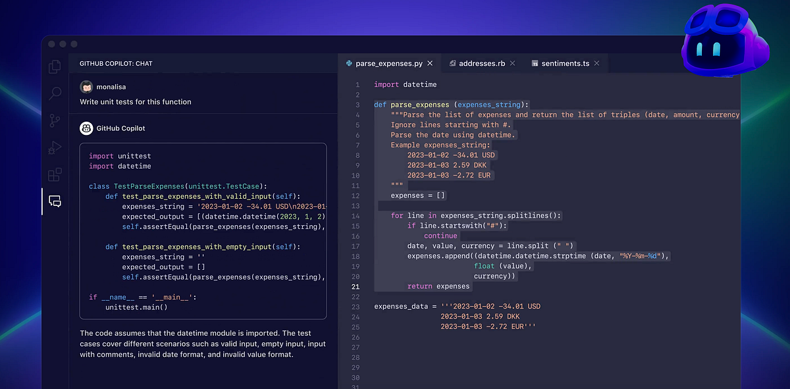Click the GitHub Copilot avatar icon
Viewport: 790px width, 389px height.
coord(86,128)
